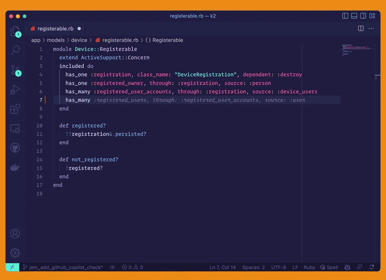Toggle the bottom panel visibility
Screen dimensions: 386x280
[354, 16]
